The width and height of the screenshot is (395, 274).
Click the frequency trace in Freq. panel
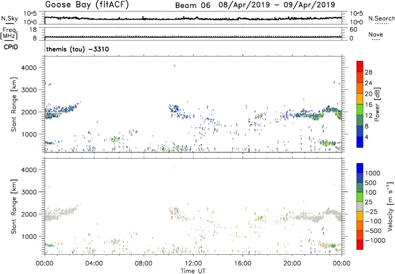point(193,37)
